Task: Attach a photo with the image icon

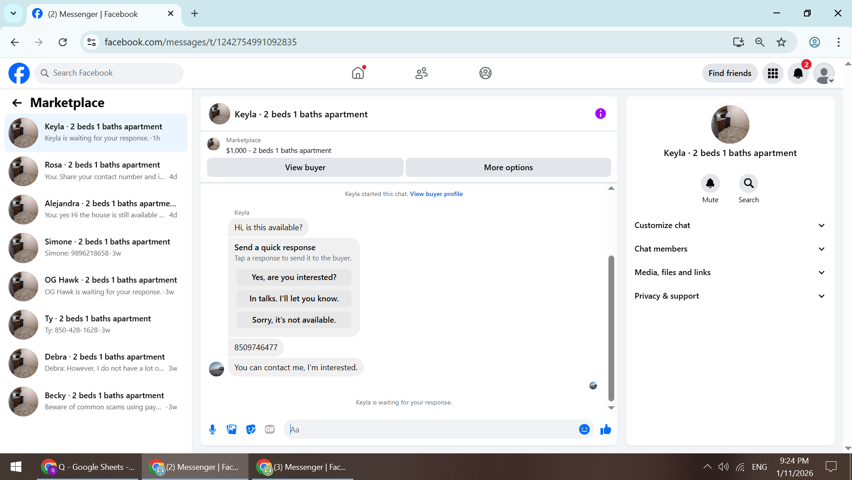Action: point(232,429)
